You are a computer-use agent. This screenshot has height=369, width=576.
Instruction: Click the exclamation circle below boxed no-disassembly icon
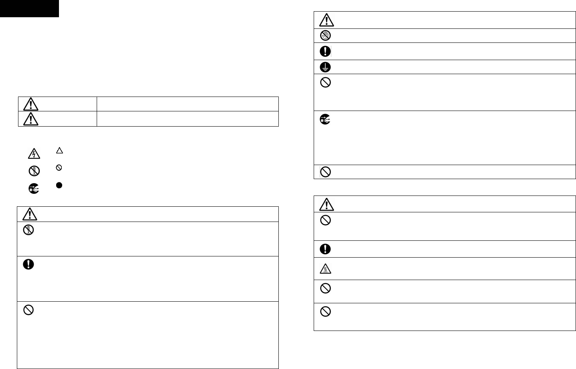[29, 264]
